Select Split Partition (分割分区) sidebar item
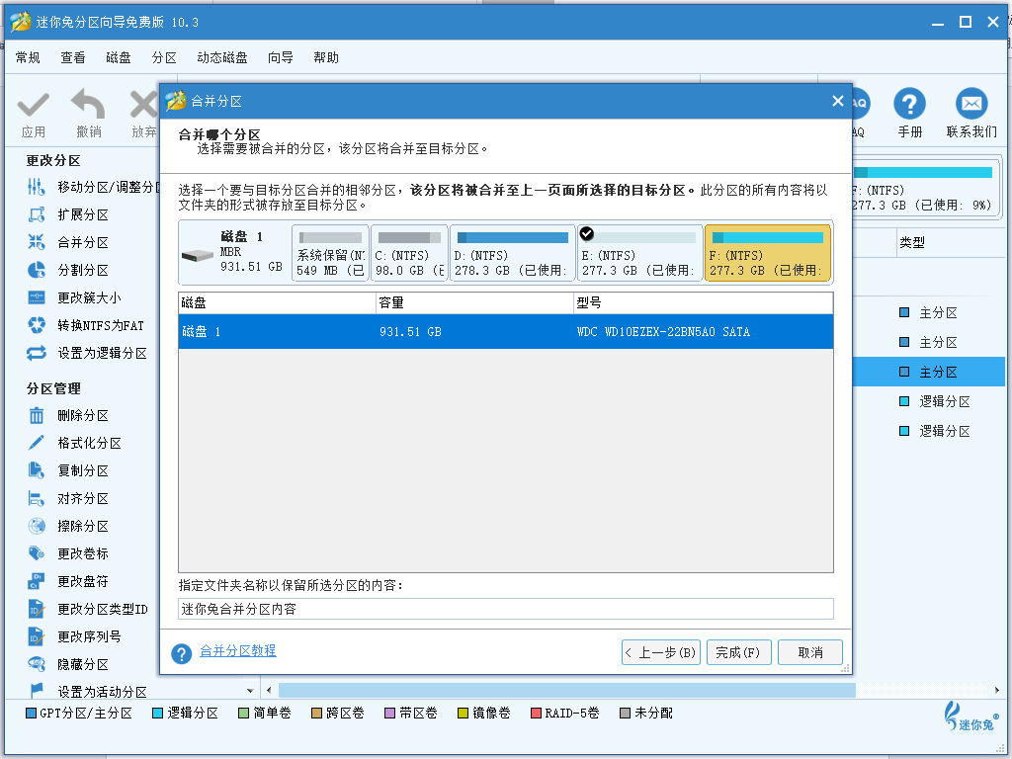This screenshot has height=759, width=1012. (x=68, y=270)
